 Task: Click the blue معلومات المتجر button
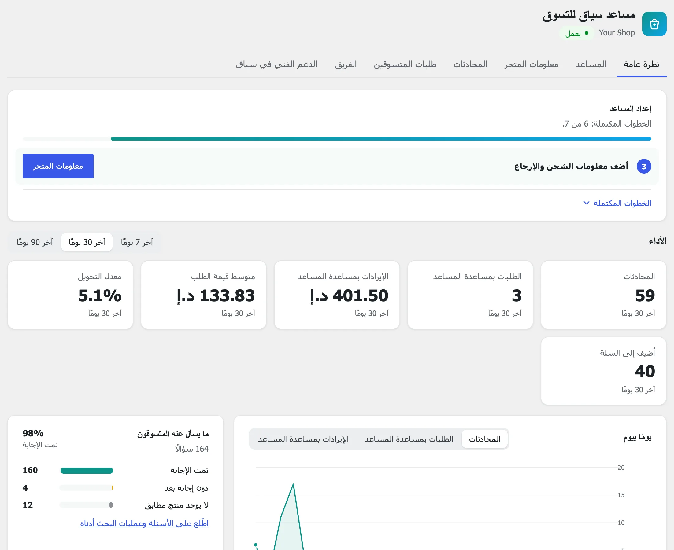(58, 166)
